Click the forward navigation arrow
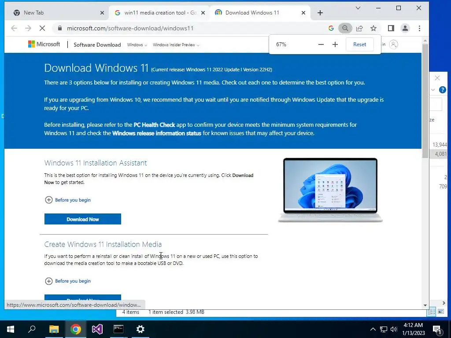The width and height of the screenshot is (451, 338). [x=28, y=28]
